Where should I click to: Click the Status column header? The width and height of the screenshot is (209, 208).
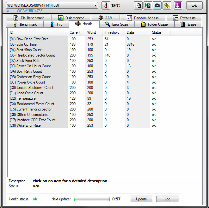pos(160,32)
